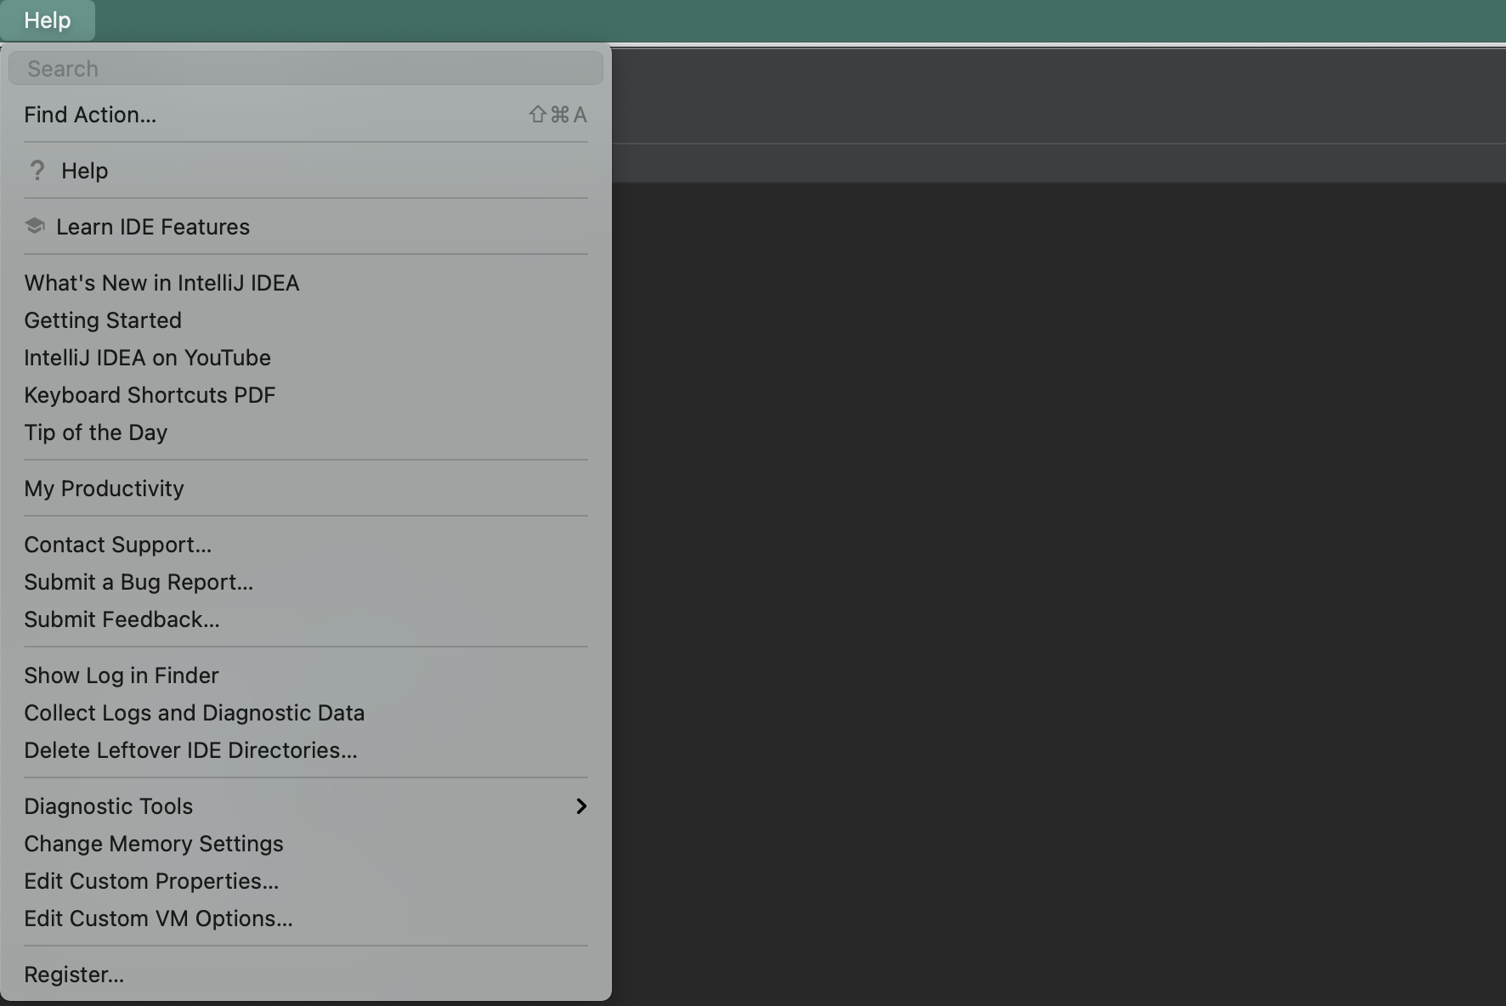Image resolution: width=1506 pixels, height=1006 pixels.
Task: Click the Help question mark icon
Action: 37,171
